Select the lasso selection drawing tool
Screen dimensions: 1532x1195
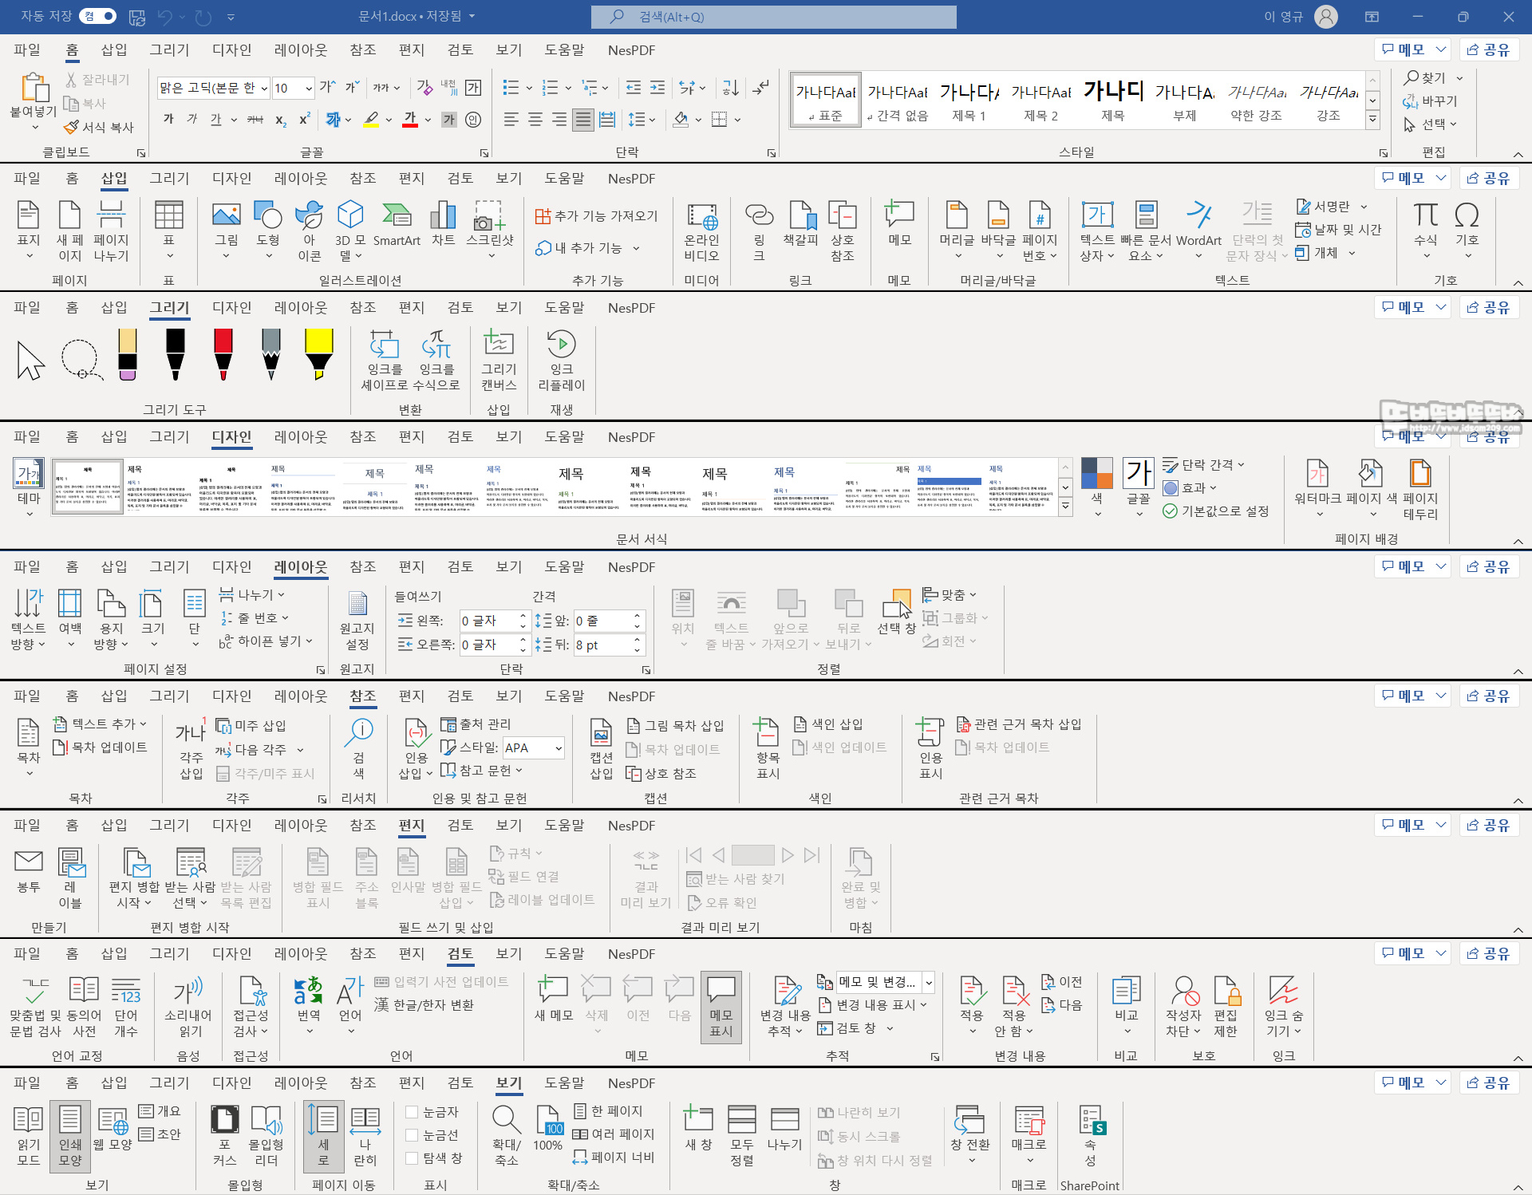pos(81,359)
